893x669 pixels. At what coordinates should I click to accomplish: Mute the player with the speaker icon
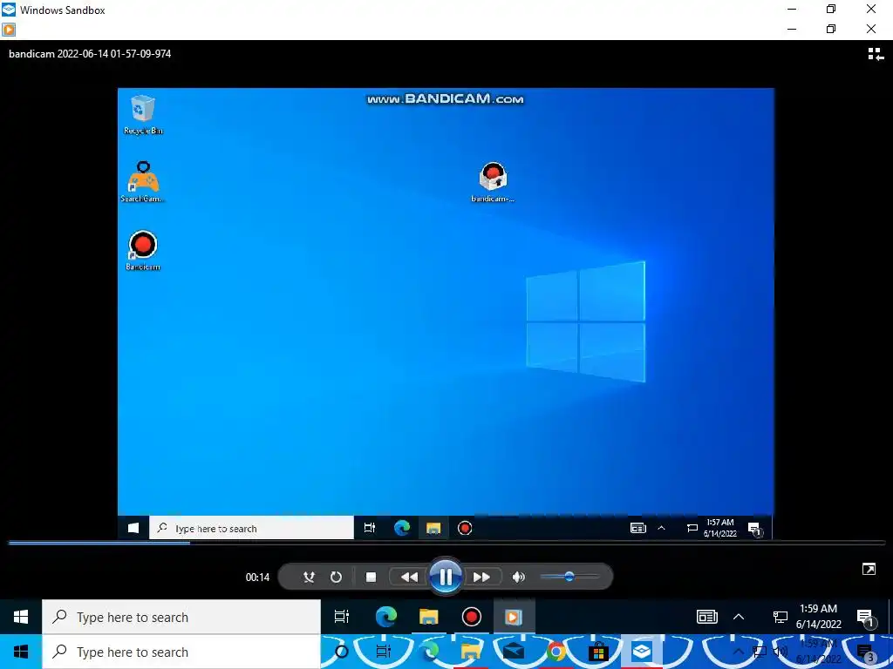518,578
